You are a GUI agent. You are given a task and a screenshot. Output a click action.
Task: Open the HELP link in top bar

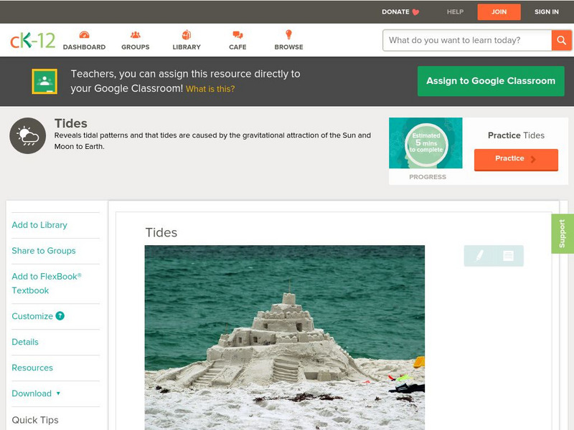point(455,12)
